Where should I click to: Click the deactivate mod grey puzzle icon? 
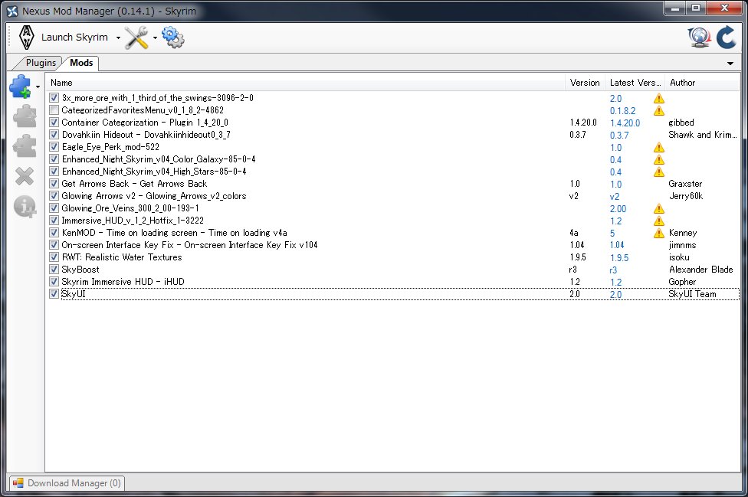click(25, 146)
